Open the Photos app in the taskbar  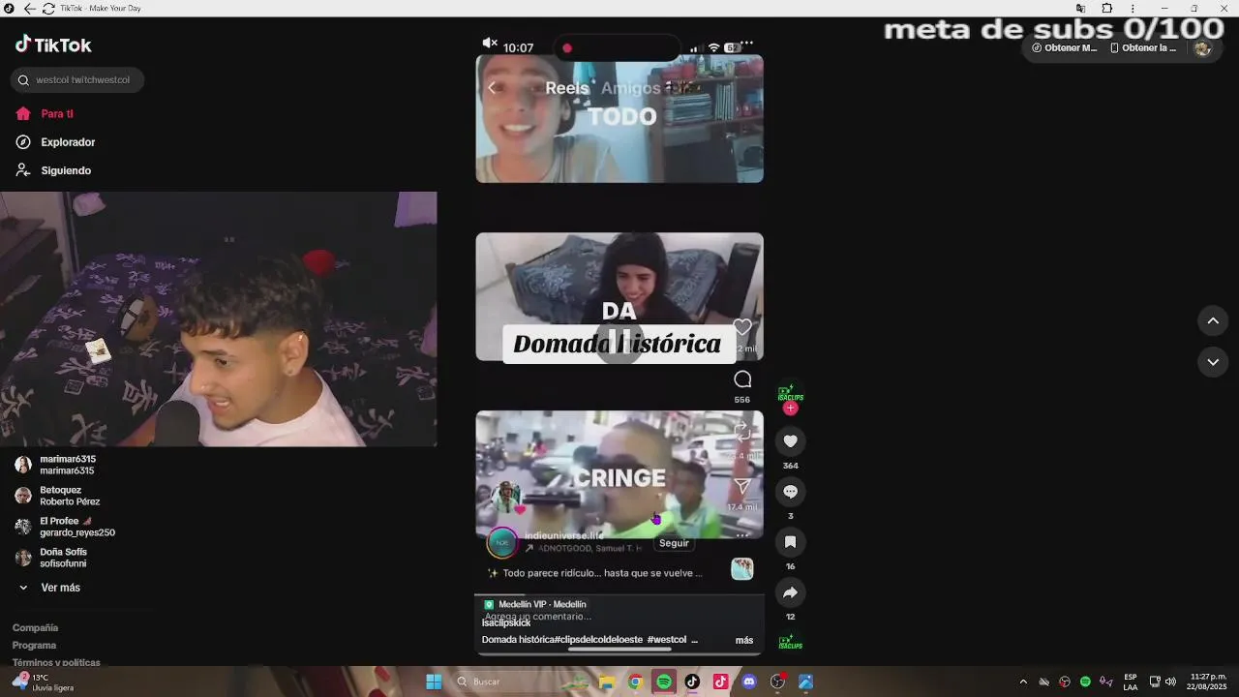805,682
